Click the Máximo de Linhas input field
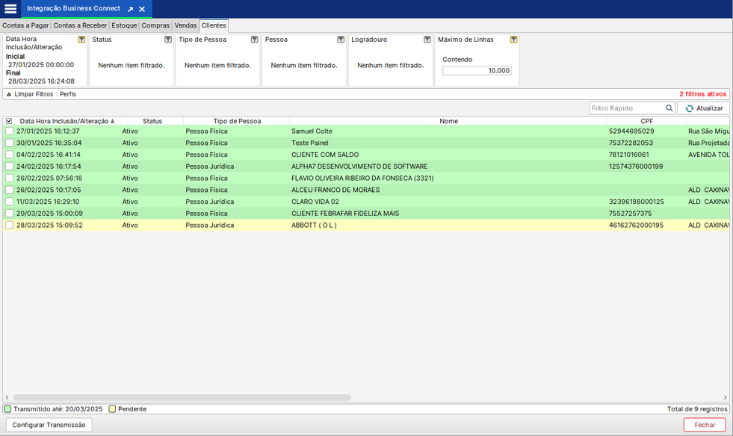The height and width of the screenshot is (436, 733). click(477, 71)
